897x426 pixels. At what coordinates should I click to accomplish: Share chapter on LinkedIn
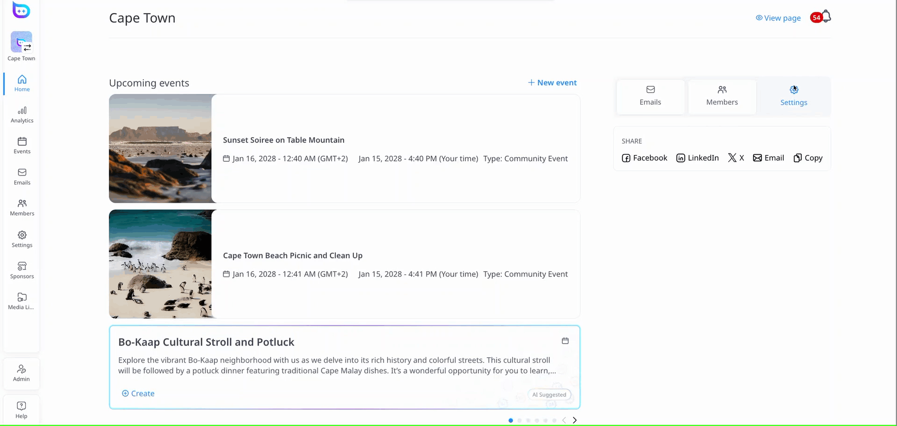[697, 158]
